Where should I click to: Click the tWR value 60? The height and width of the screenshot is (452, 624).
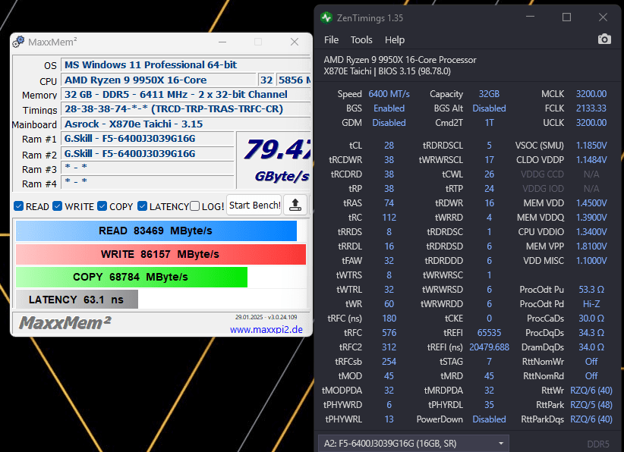click(x=389, y=303)
